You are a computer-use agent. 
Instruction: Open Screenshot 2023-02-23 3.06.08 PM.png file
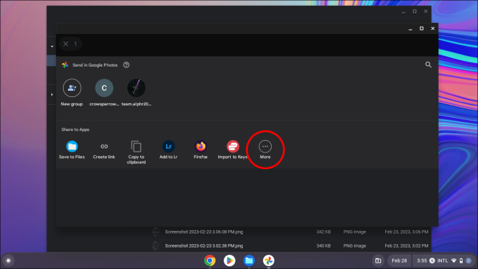204,232
